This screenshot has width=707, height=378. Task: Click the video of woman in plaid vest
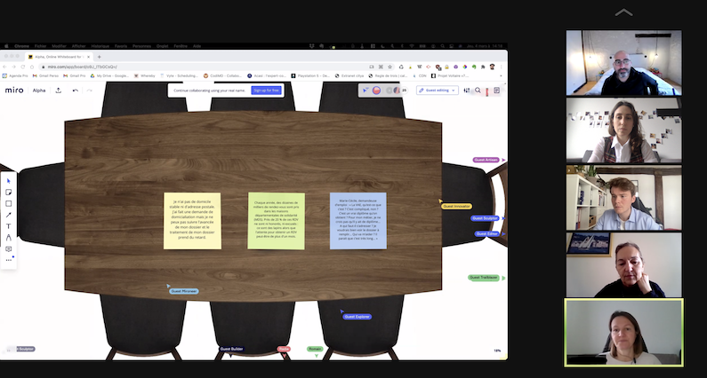[623, 130]
